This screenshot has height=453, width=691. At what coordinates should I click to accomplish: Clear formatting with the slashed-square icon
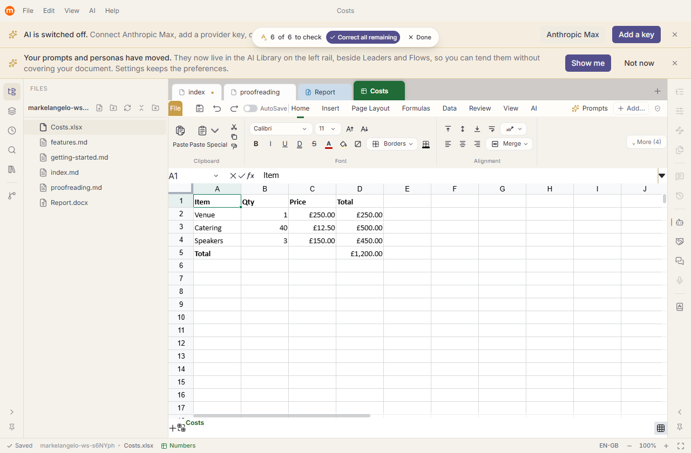358,144
